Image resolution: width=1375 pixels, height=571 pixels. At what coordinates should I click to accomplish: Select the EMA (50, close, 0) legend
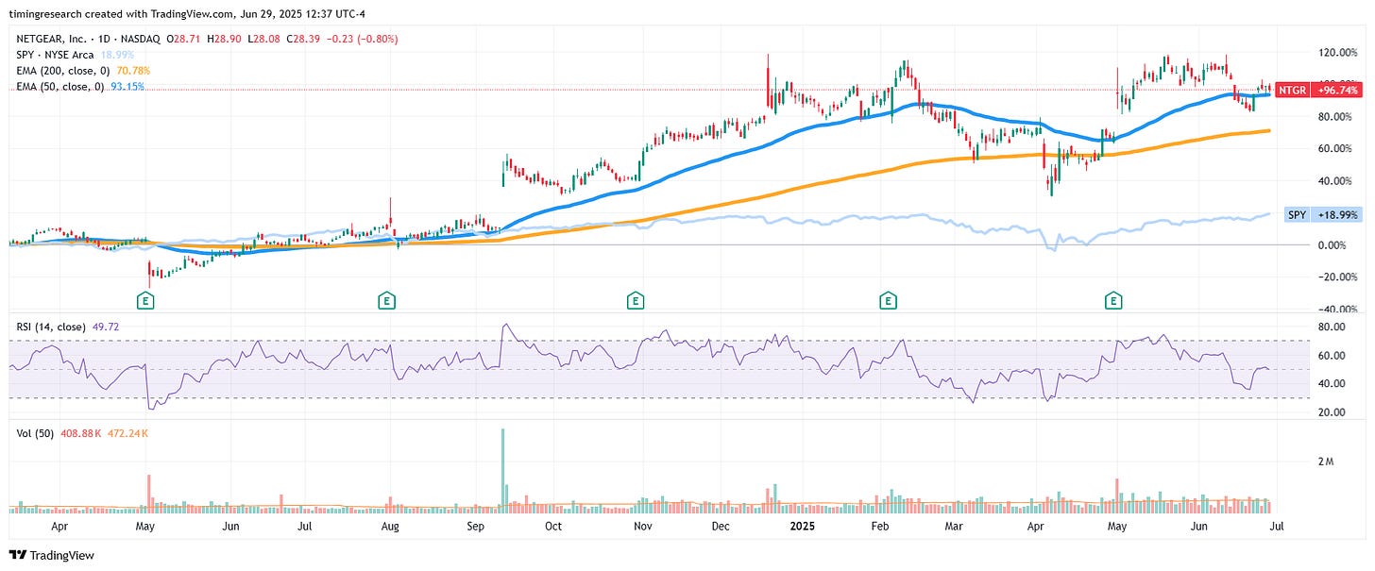click(59, 86)
